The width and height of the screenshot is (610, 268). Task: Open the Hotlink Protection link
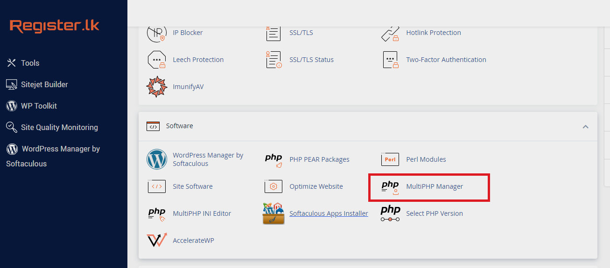(x=434, y=33)
